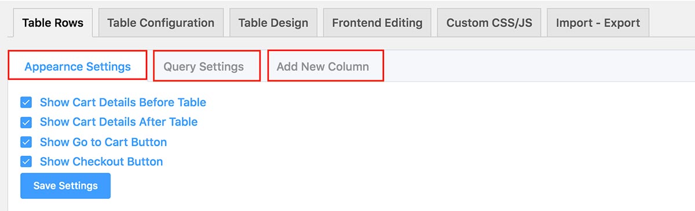Save the appearance settings changes
The width and height of the screenshot is (695, 211).
click(65, 186)
